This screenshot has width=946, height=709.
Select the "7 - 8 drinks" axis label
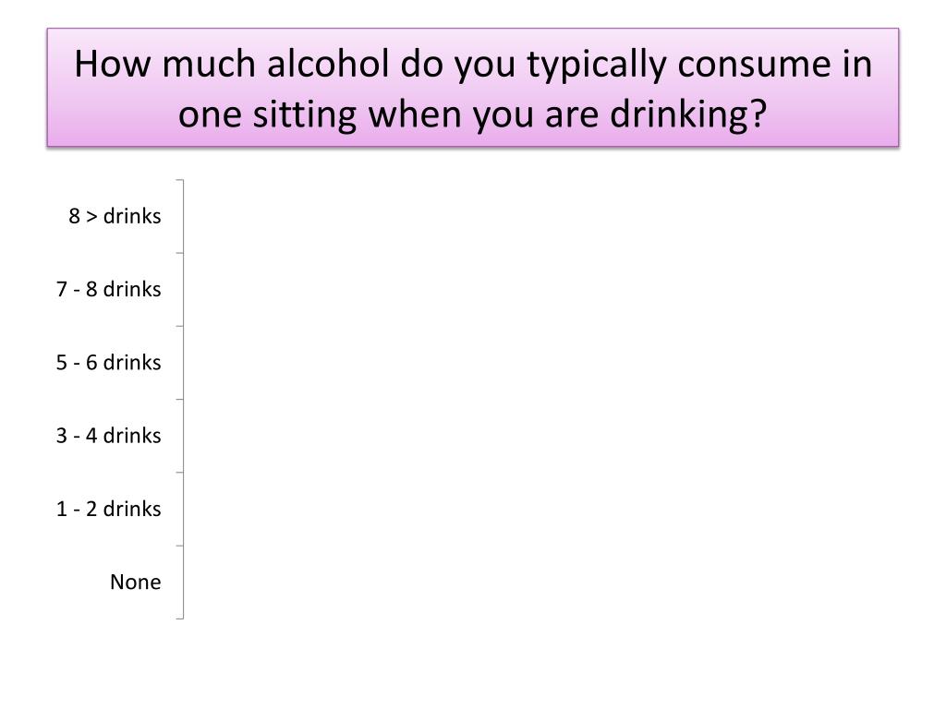[x=109, y=289]
